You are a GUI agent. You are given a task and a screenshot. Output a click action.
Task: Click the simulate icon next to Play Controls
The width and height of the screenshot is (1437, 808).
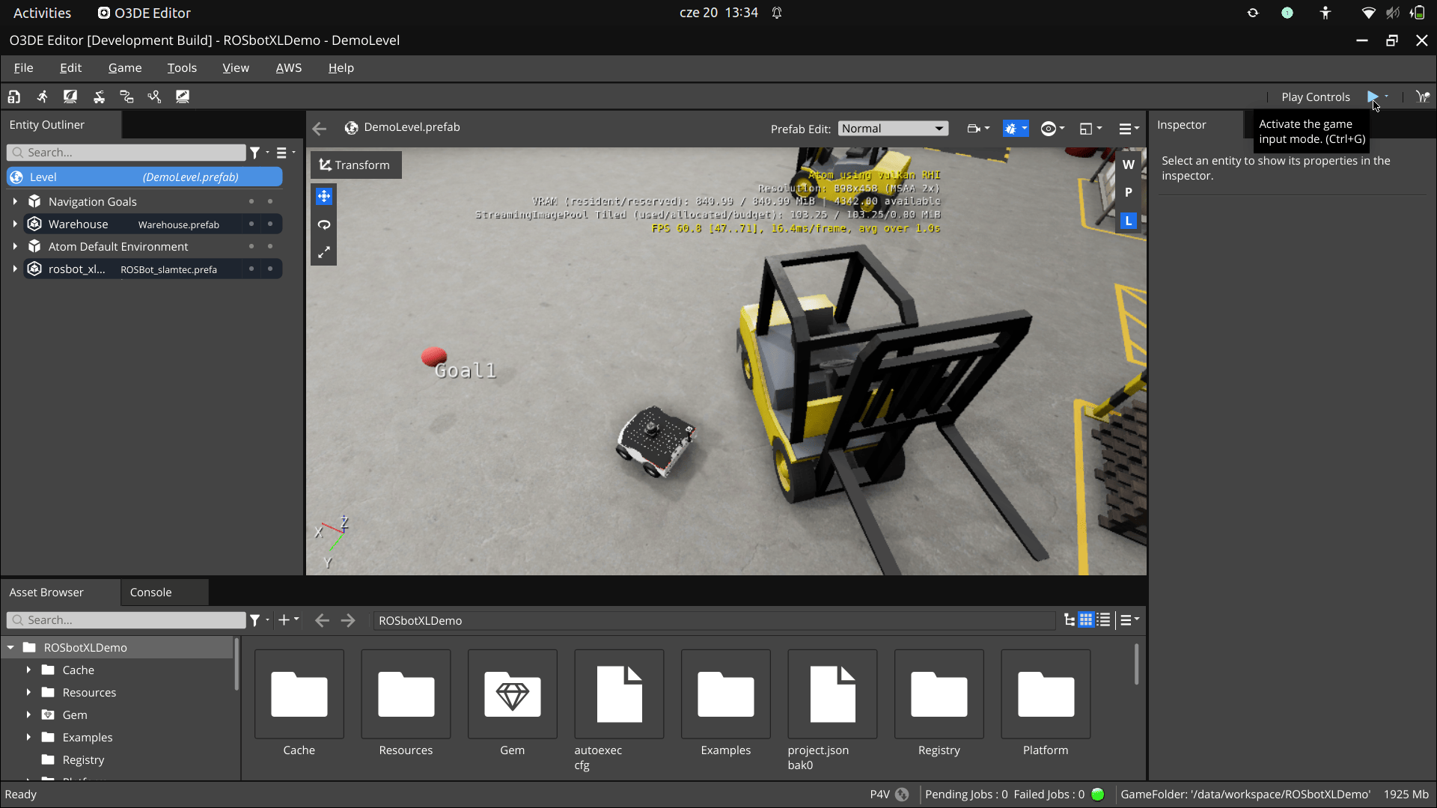[1423, 97]
